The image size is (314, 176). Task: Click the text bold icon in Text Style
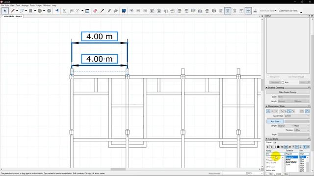point(268,147)
